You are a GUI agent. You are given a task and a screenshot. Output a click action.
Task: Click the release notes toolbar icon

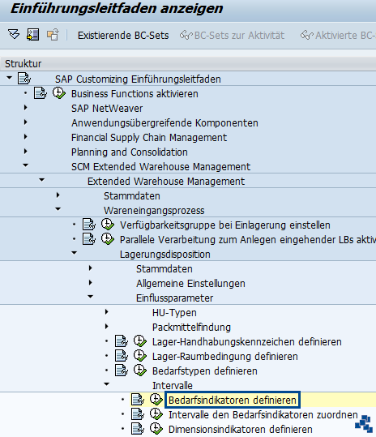point(33,35)
